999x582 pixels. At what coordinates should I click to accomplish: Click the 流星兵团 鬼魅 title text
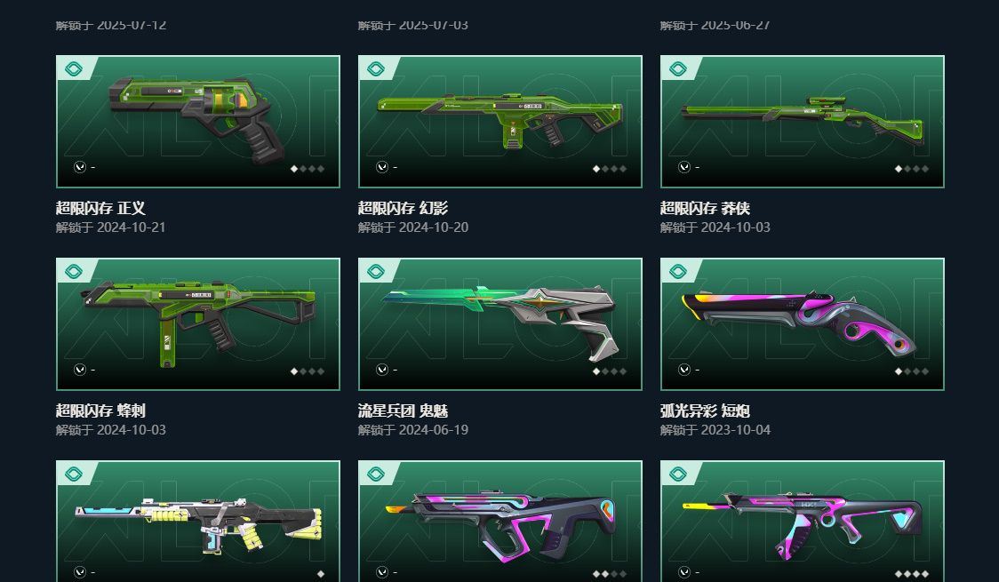coord(403,411)
